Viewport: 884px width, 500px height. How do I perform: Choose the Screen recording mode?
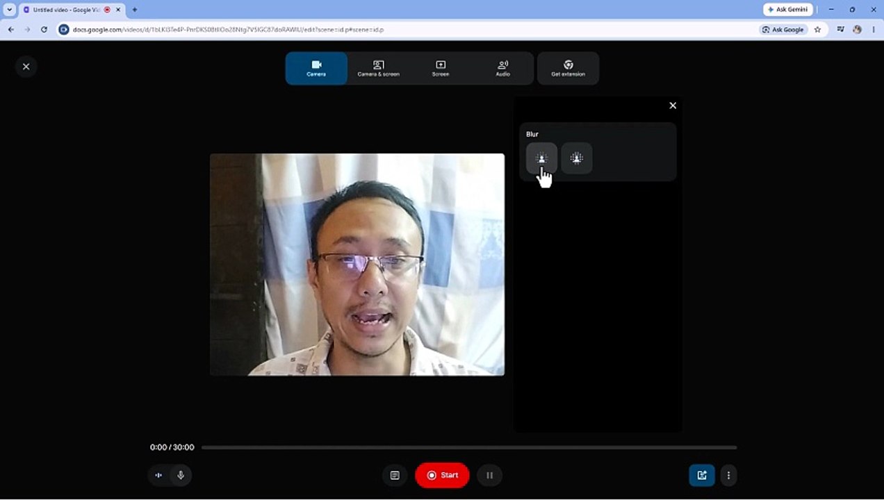click(441, 68)
